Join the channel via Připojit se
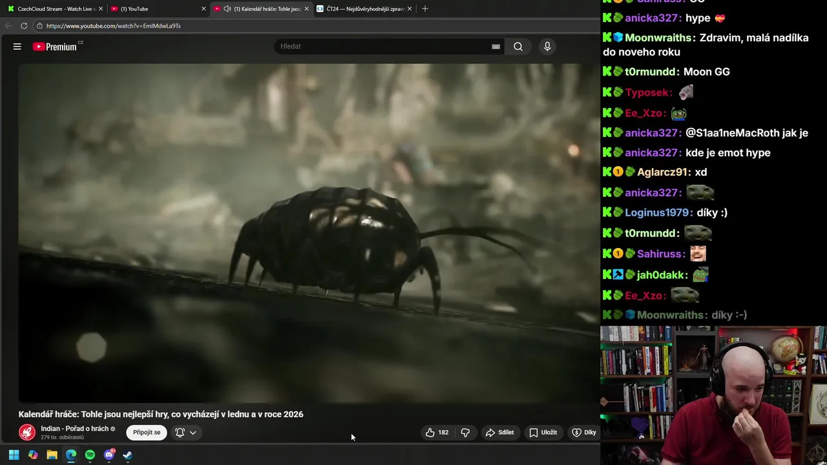This screenshot has width=827, height=465. point(147,433)
